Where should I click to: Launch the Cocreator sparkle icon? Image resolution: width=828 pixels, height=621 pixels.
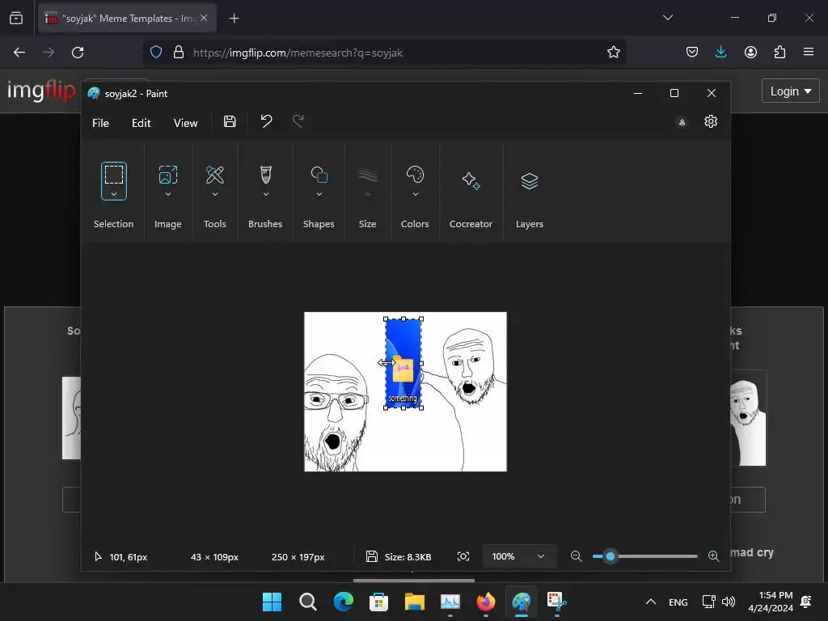point(471,180)
